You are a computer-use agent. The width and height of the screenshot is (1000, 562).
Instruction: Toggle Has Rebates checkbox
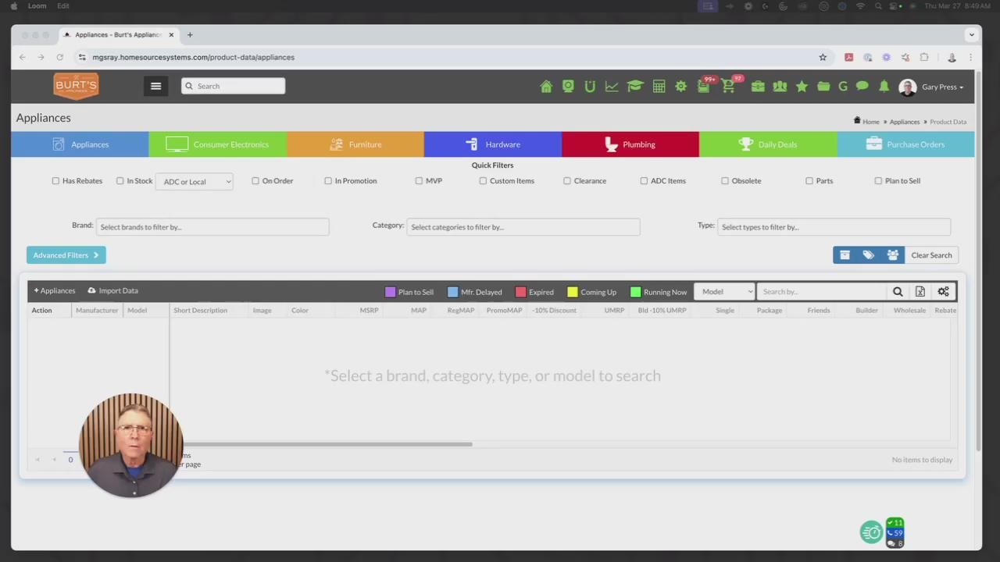pos(55,181)
